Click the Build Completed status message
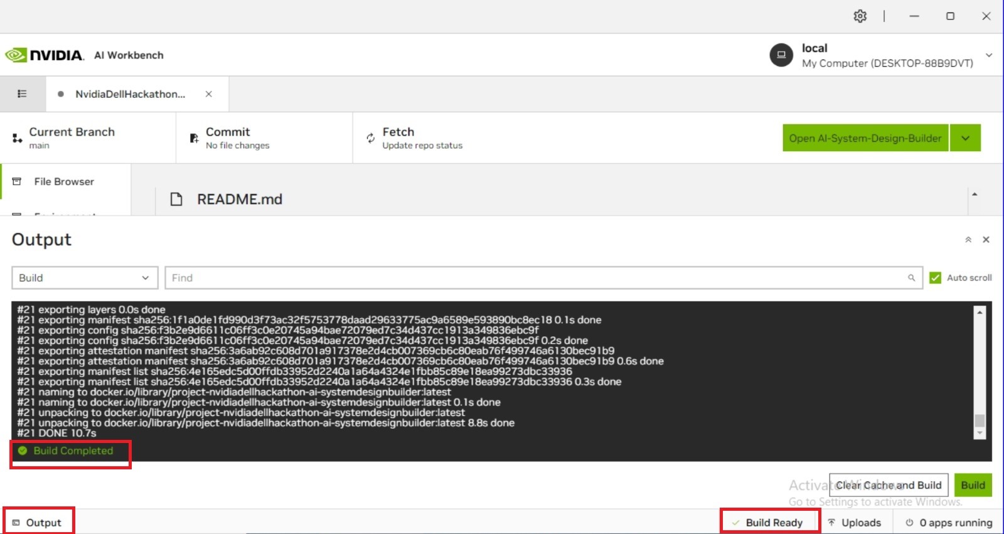The height and width of the screenshot is (534, 1004). [73, 451]
